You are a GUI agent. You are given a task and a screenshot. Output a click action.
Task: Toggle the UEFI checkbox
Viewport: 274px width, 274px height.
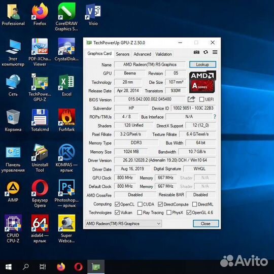[201, 99]
